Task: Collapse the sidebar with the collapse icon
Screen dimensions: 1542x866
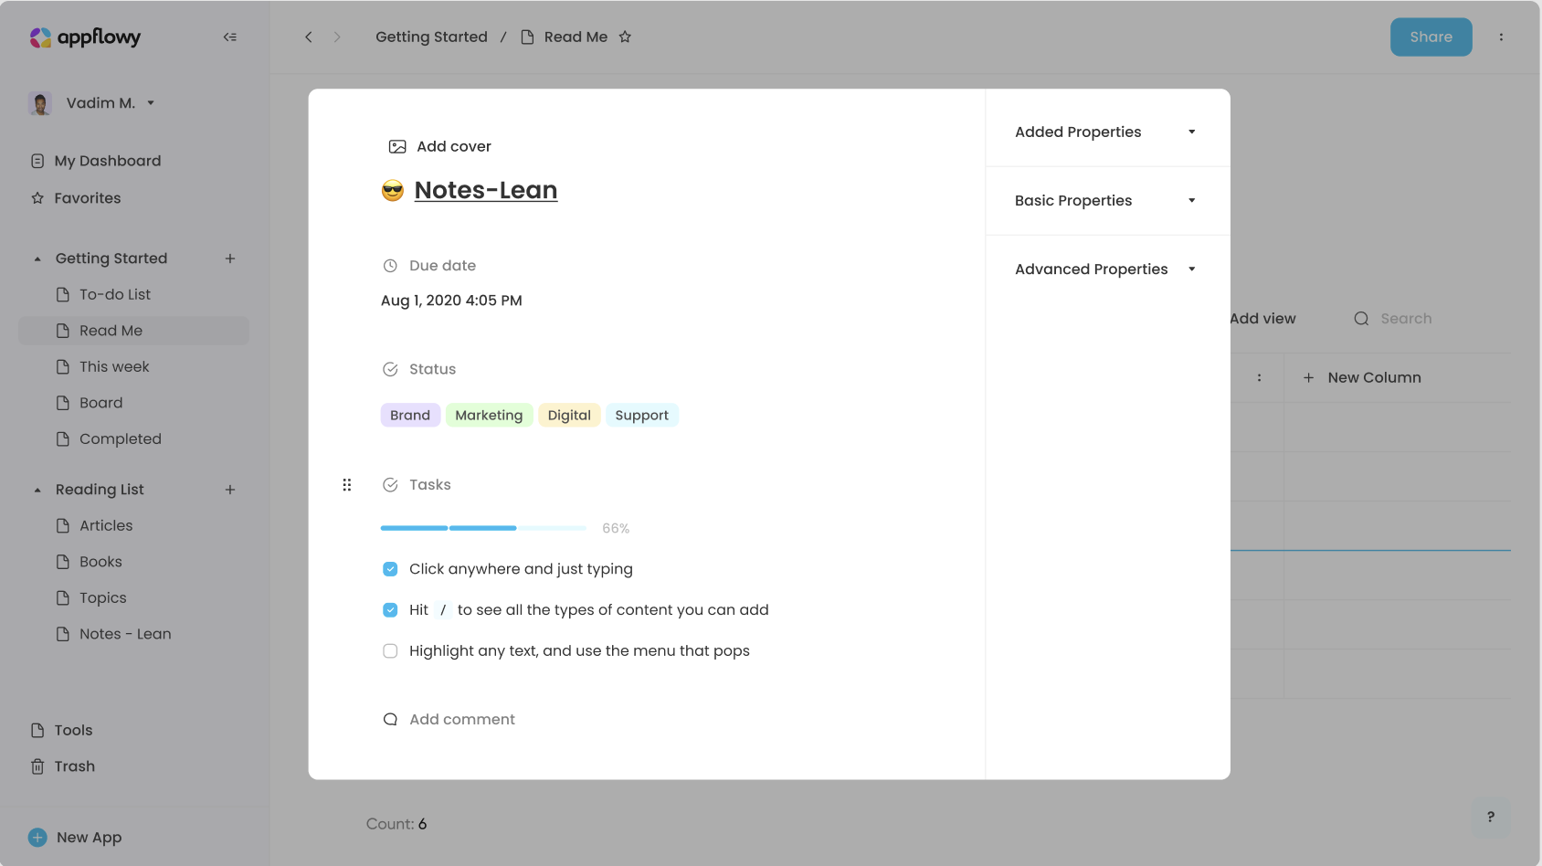Action: [230, 37]
